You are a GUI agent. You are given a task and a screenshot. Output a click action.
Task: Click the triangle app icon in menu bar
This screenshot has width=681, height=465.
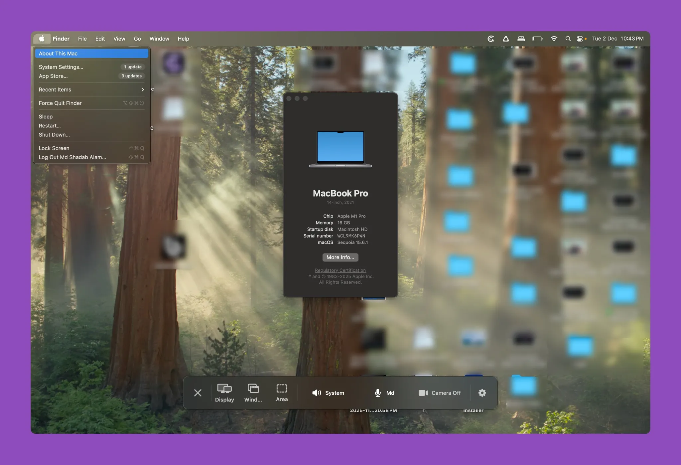tap(506, 39)
